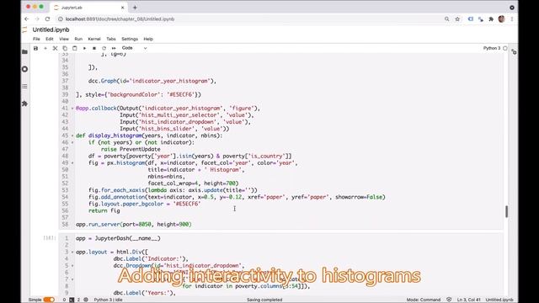The height and width of the screenshot is (303, 539).
Task: Open the Help menu
Action: click(x=148, y=40)
